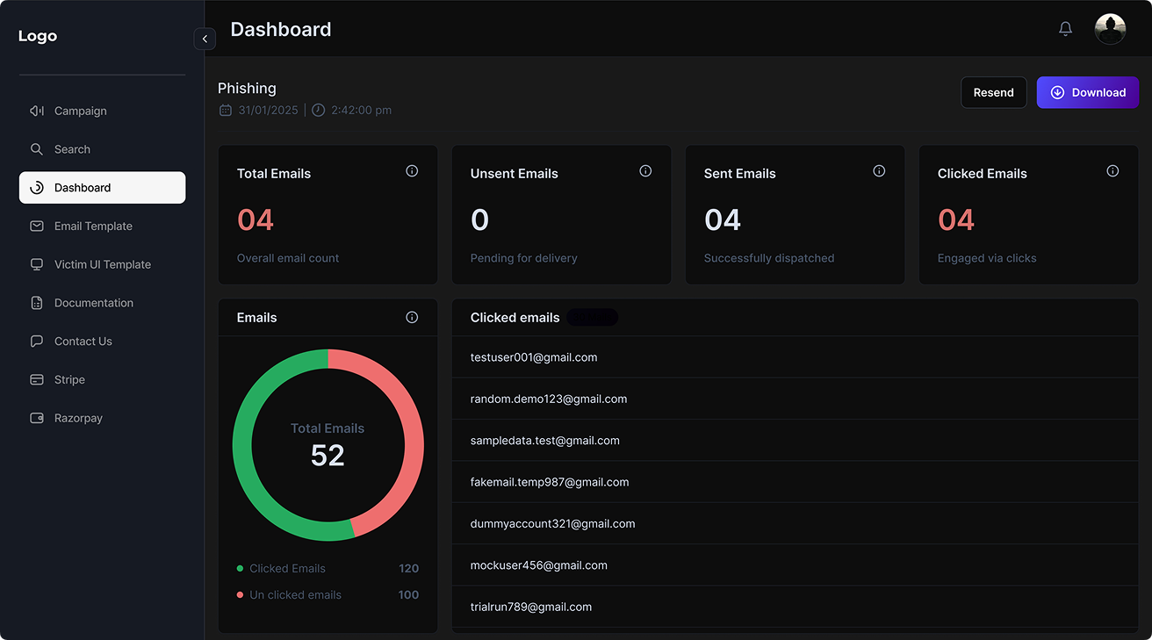The width and height of the screenshot is (1152, 640).
Task: Collapse the sidebar with the chevron
Action: click(x=205, y=39)
